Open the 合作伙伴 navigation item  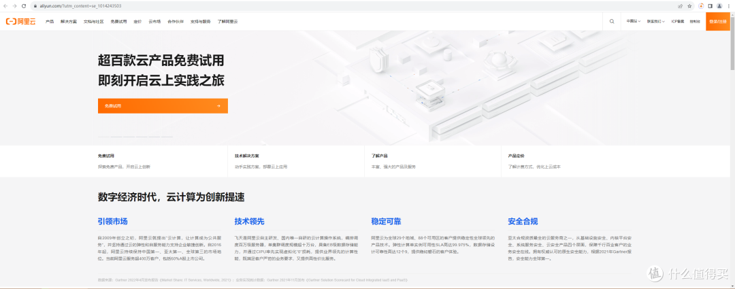(x=176, y=22)
